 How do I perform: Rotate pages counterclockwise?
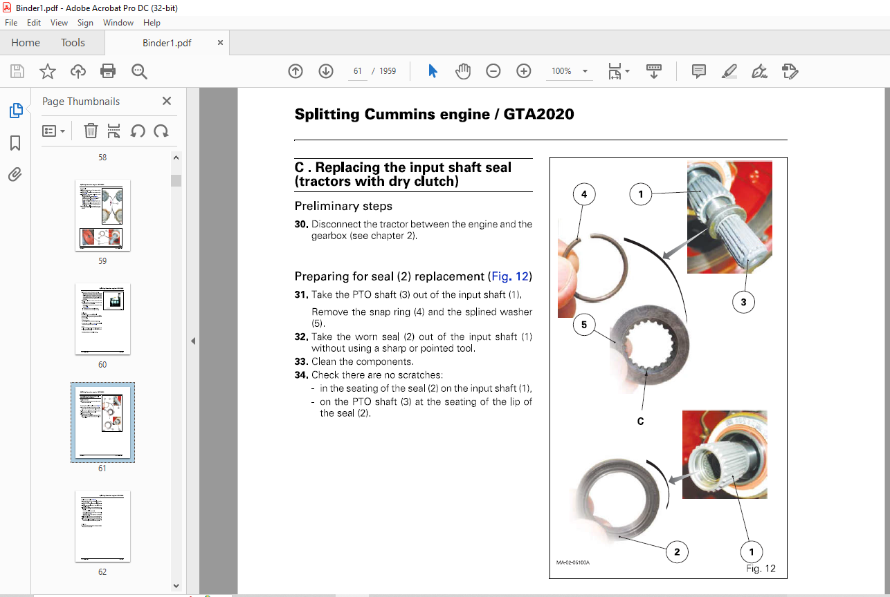tap(138, 131)
